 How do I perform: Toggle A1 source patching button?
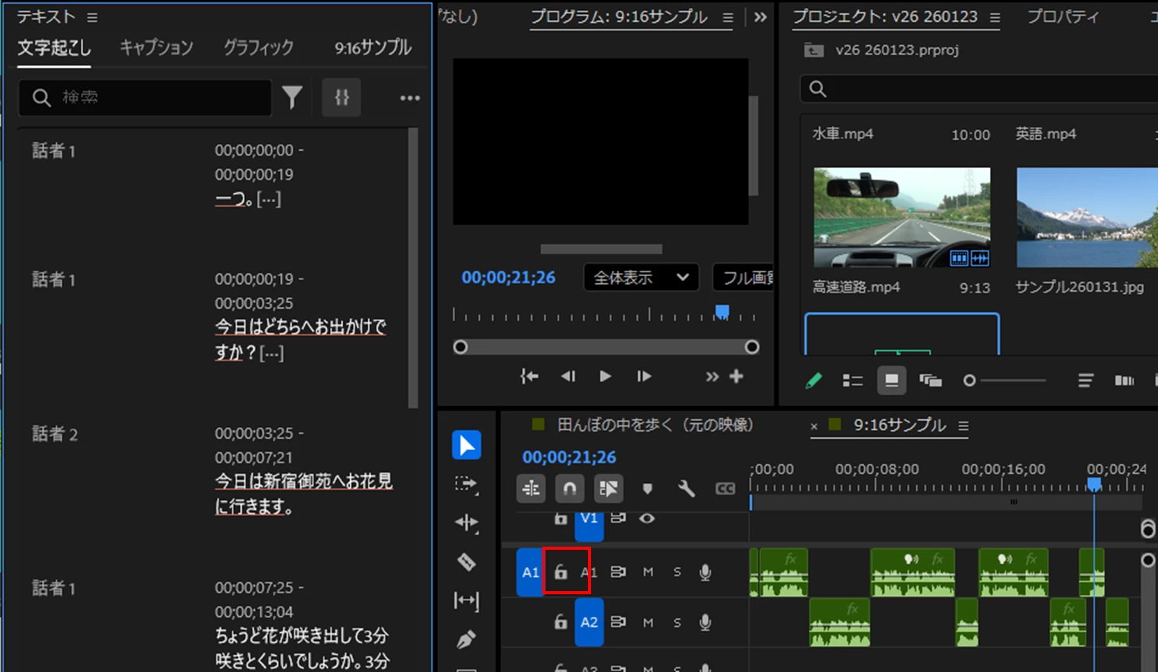(530, 572)
